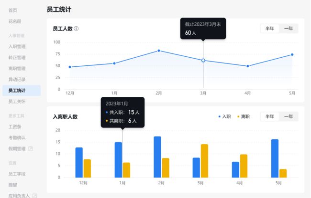Click the 2023年1月 bar-chart tooltip
The width and height of the screenshot is (311, 198).
[x=122, y=112]
